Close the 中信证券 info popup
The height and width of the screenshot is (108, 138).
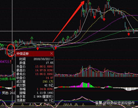(x=52, y=53)
